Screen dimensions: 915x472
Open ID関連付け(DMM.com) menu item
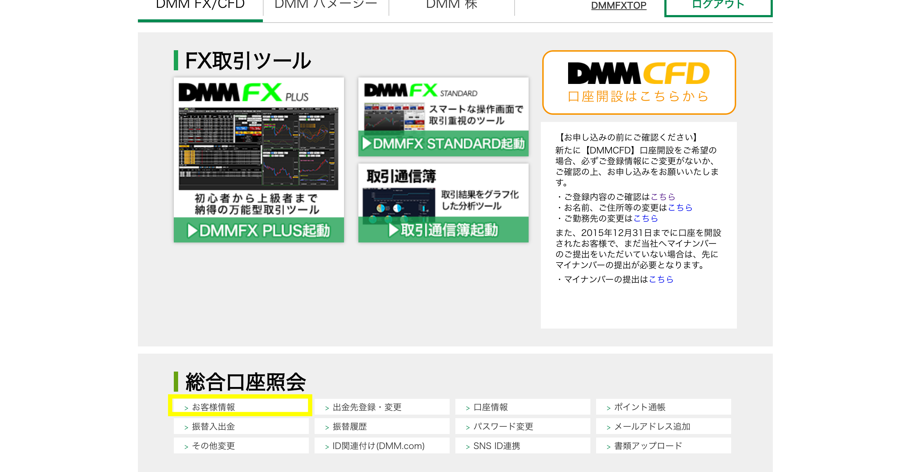382,445
